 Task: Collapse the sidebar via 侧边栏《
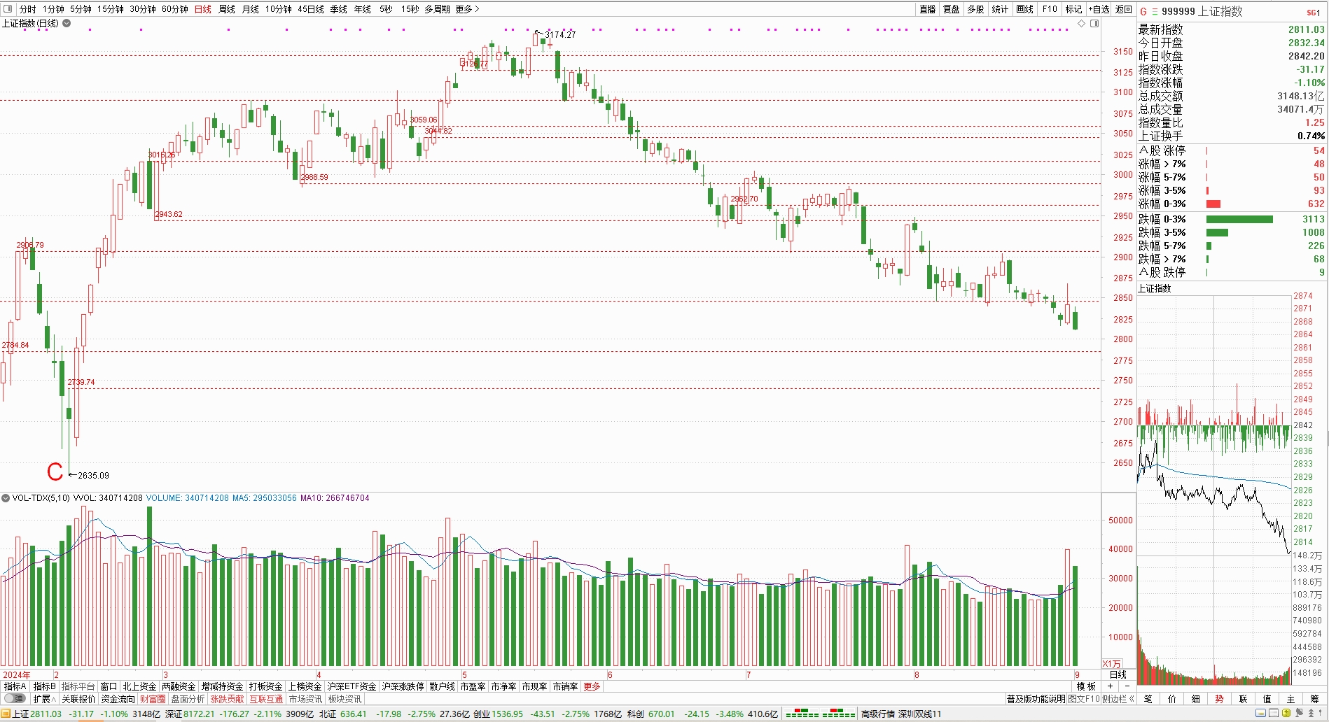click(x=1118, y=699)
